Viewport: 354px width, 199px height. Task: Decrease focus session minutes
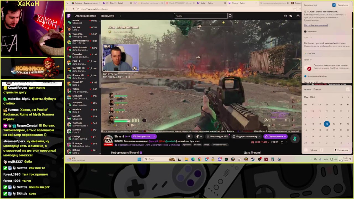coord(306,150)
